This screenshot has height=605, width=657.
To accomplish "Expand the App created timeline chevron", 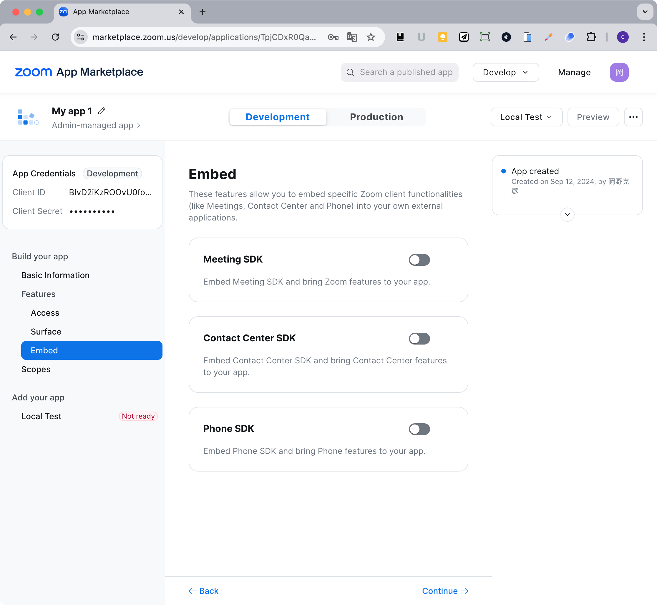I will point(567,215).
